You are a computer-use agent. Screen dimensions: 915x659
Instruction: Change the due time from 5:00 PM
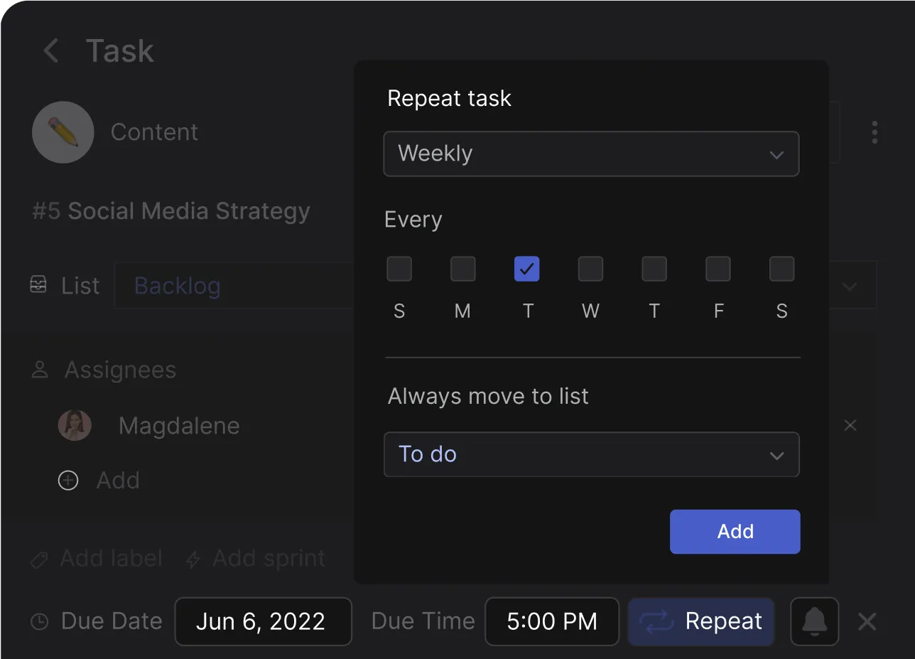click(x=552, y=621)
